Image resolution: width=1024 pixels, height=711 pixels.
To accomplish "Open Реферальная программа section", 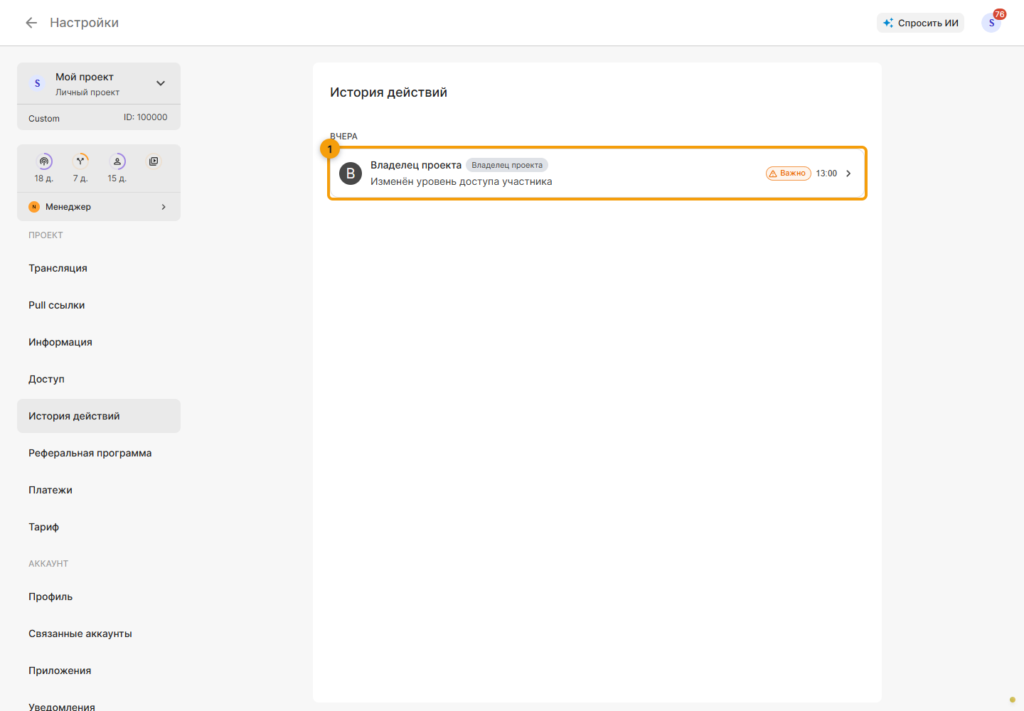I will tap(99, 453).
